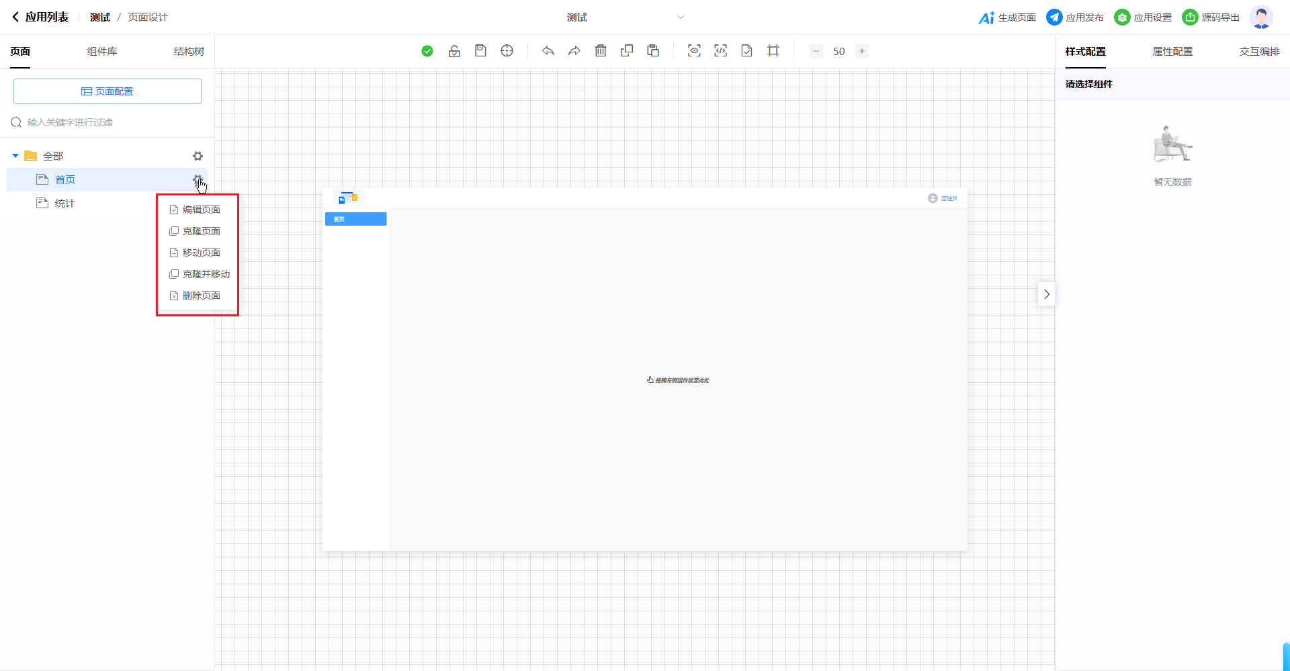Open the gear settings for 全部 folder

pyautogui.click(x=198, y=156)
